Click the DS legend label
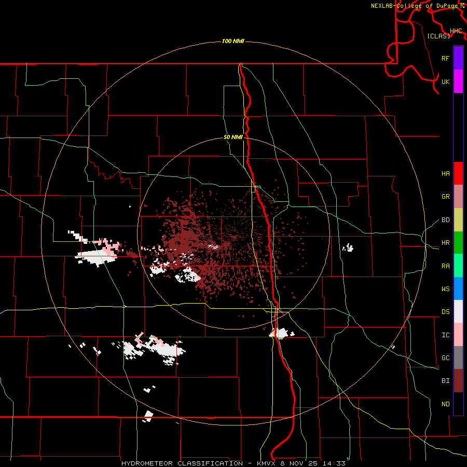 coord(445,312)
